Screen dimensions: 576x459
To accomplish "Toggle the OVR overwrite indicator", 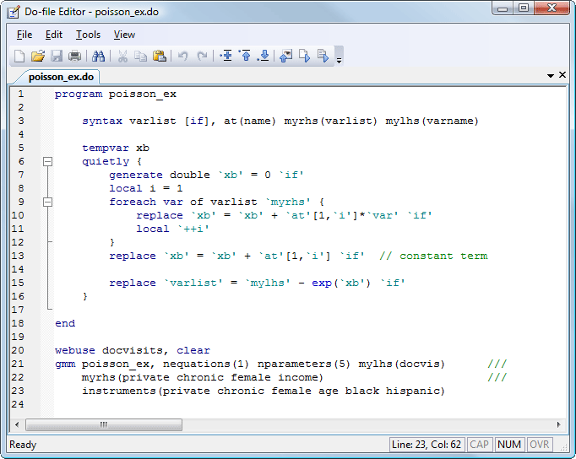I will [539, 445].
